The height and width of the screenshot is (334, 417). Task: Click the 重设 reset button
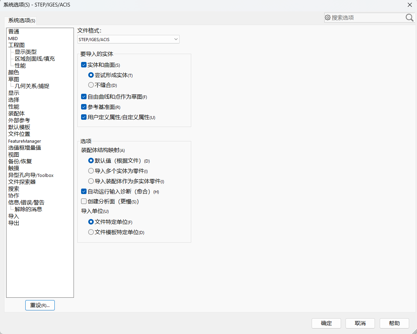pyautogui.click(x=40, y=305)
